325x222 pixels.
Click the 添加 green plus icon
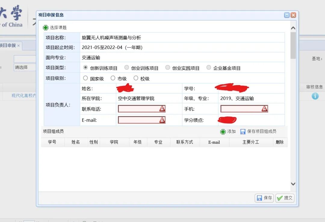pos(223,131)
